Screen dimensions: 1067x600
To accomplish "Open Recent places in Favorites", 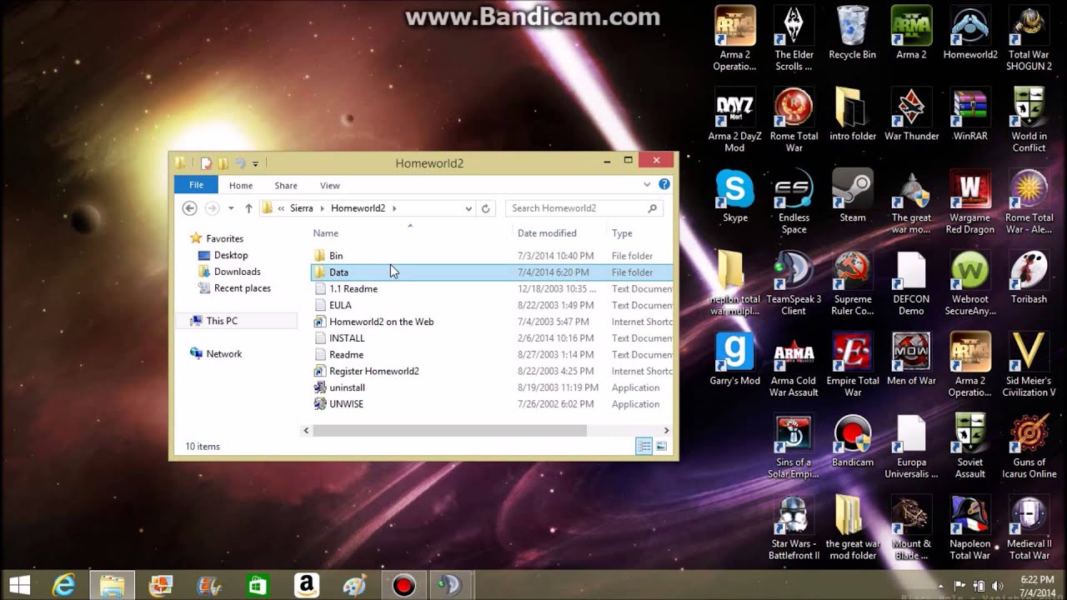I will [x=235, y=288].
